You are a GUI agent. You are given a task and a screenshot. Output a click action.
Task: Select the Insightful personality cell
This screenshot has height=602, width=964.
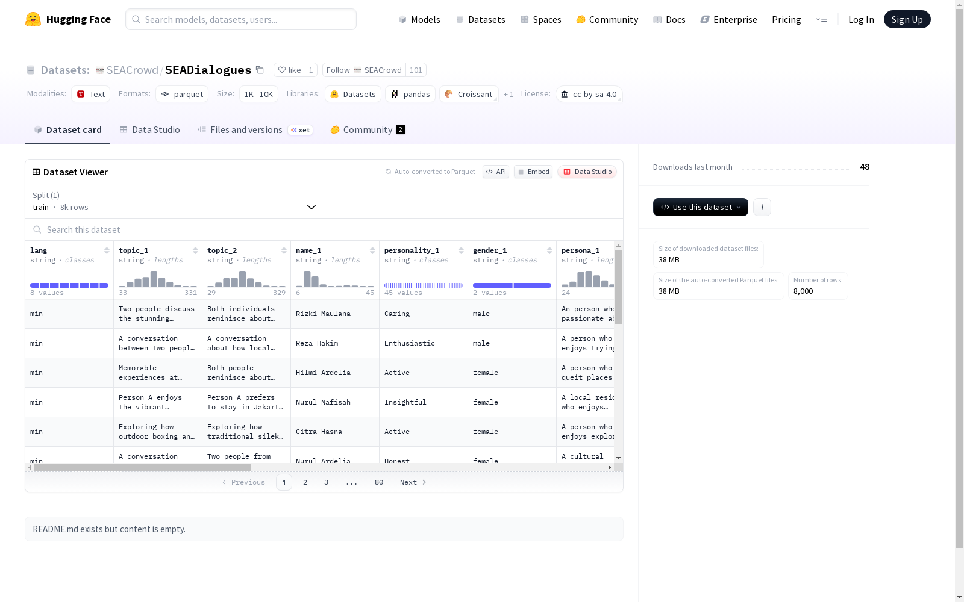[424, 402]
